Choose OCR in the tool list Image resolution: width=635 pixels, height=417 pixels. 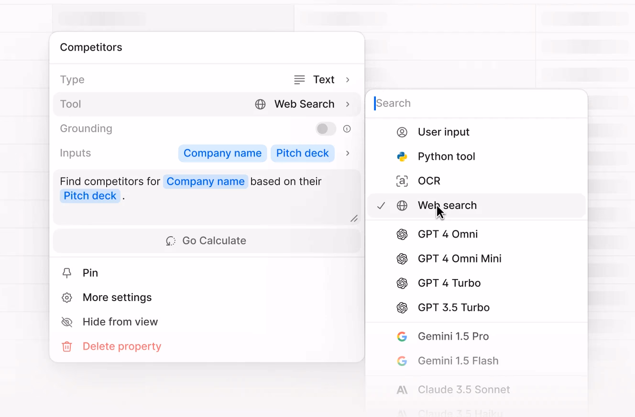pyautogui.click(x=477, y=181)
